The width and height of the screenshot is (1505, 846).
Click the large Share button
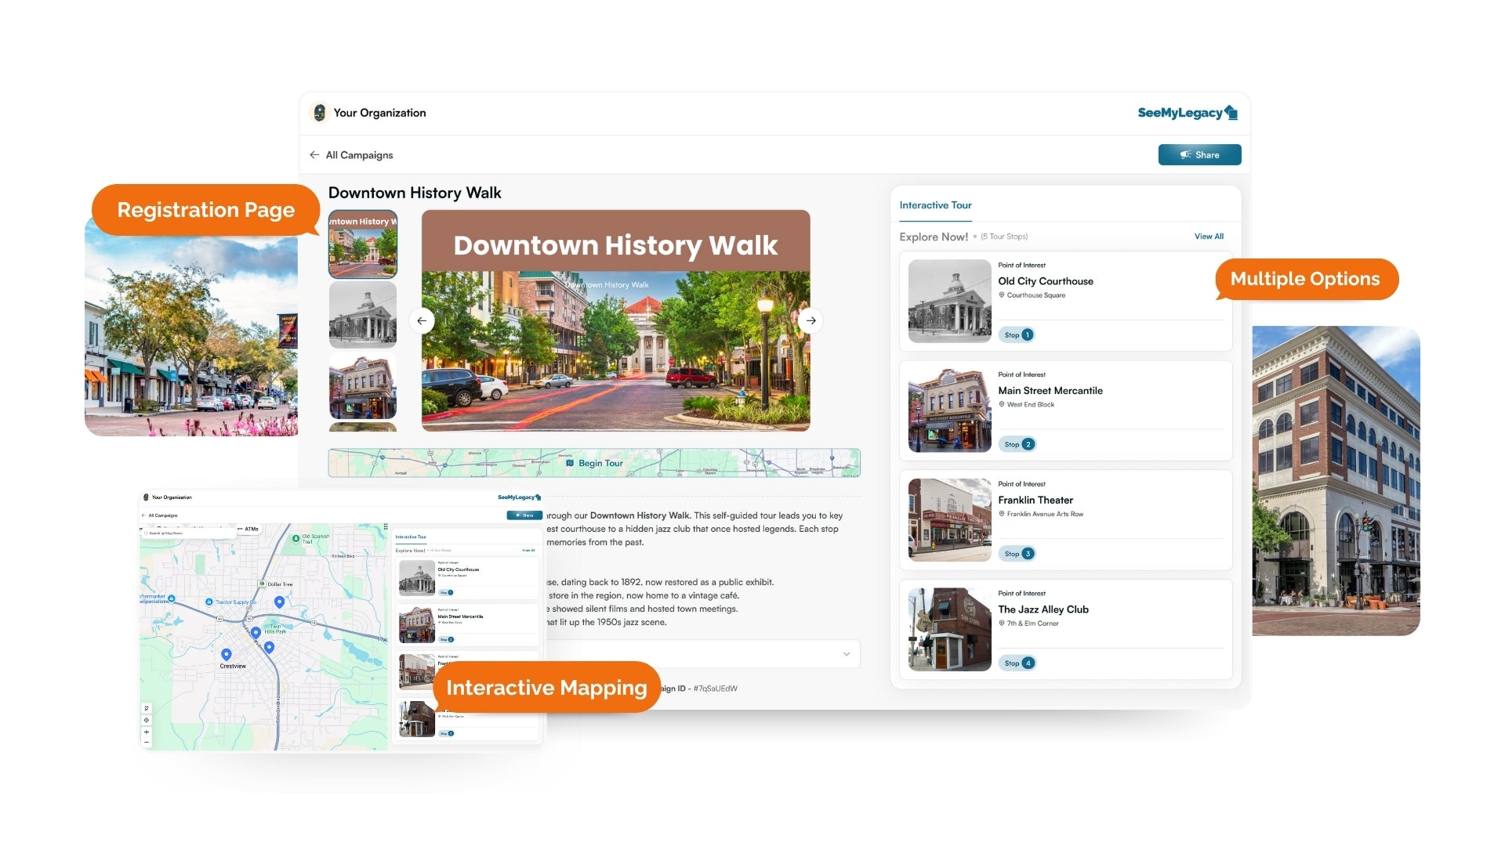[x=1199, y=155]
